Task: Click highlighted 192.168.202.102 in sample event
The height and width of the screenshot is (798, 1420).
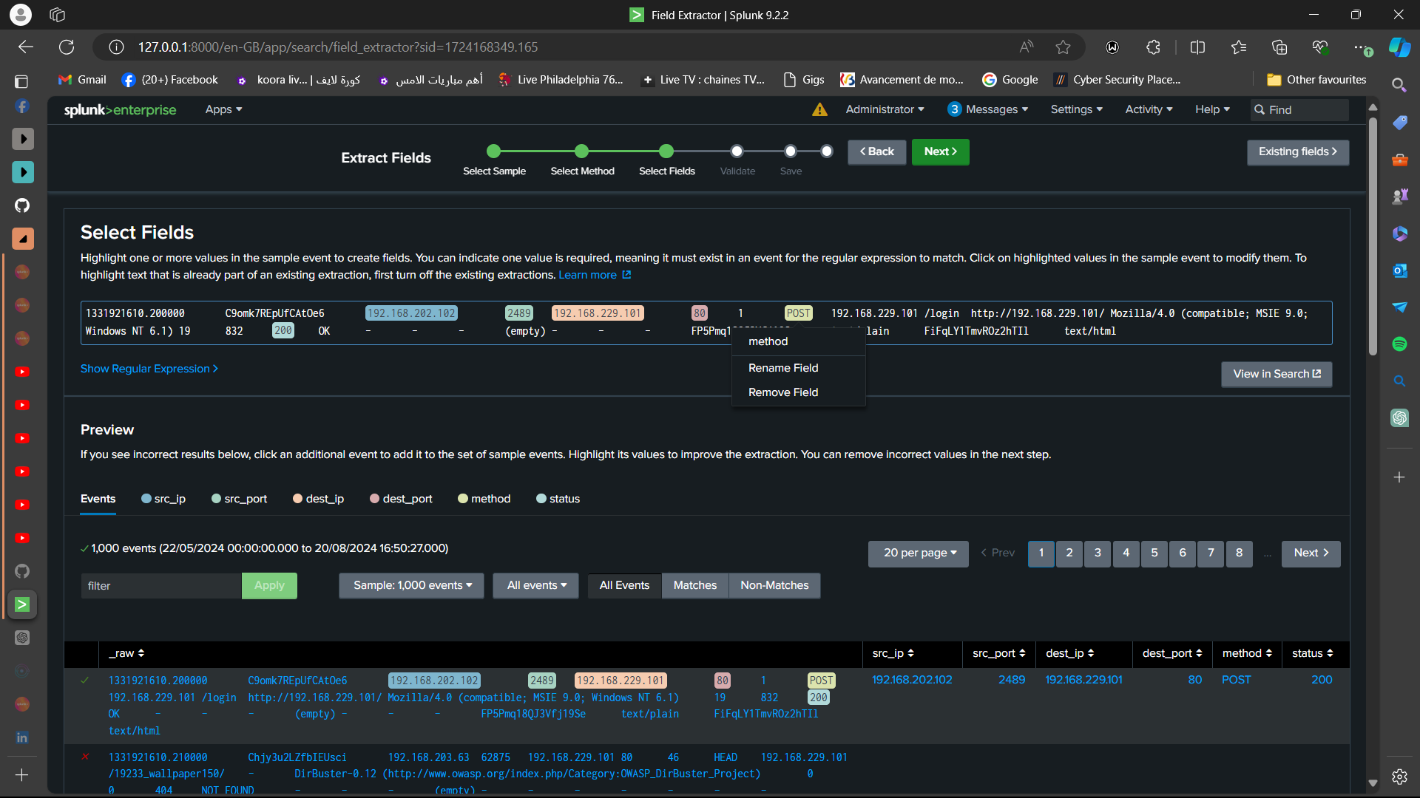Action: pyautogui.click(x=411, y=313)
